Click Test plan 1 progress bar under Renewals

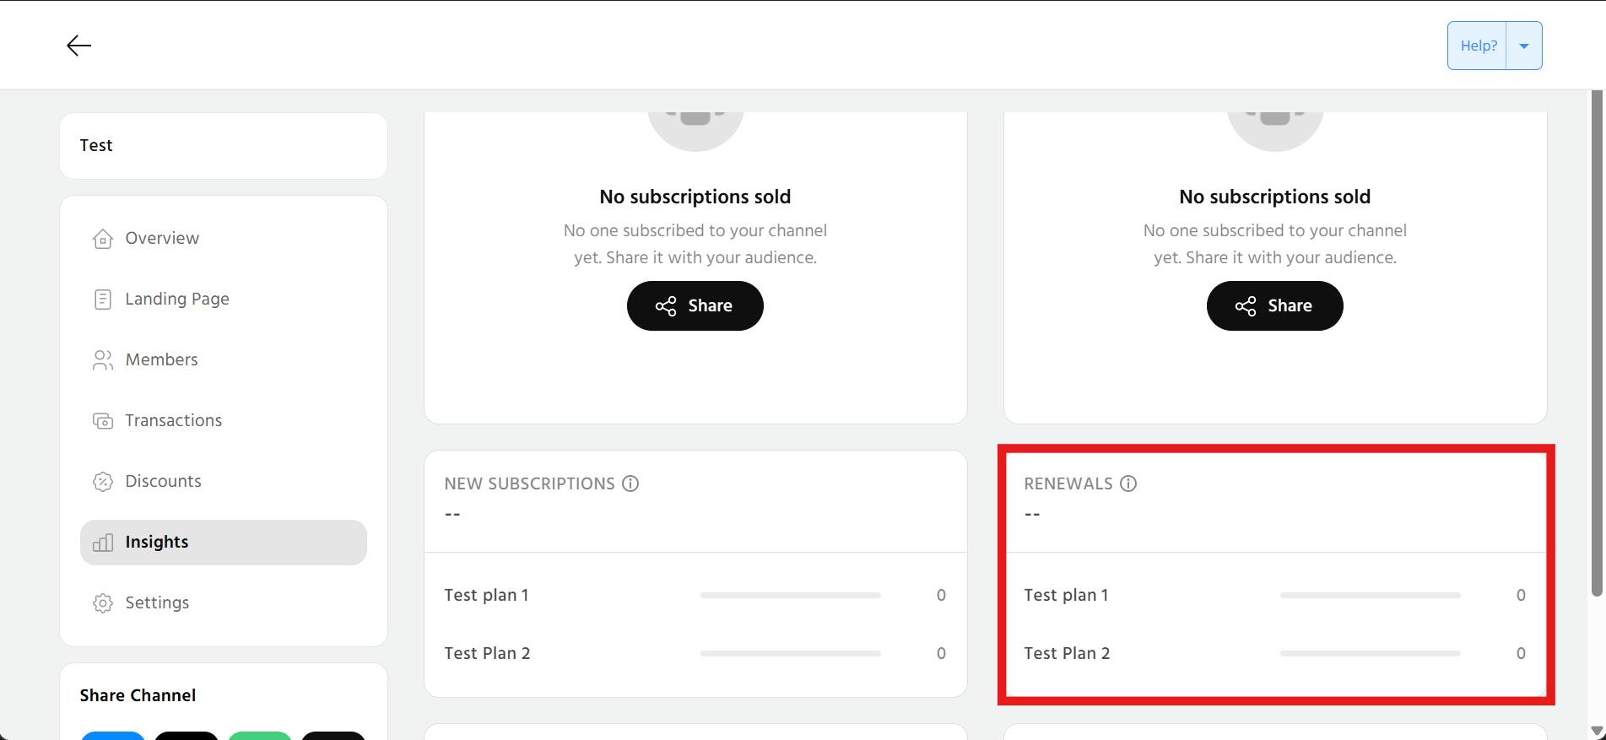click(1370, 596)
